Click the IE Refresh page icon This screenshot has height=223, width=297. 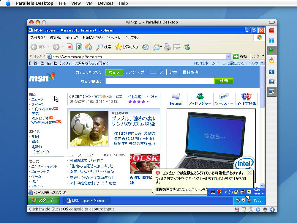pos(79,47)
